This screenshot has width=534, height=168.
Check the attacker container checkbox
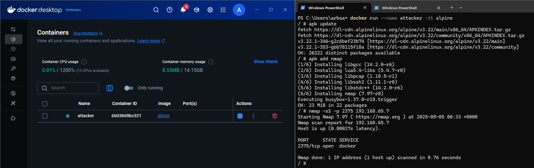[x=45, y=116]
